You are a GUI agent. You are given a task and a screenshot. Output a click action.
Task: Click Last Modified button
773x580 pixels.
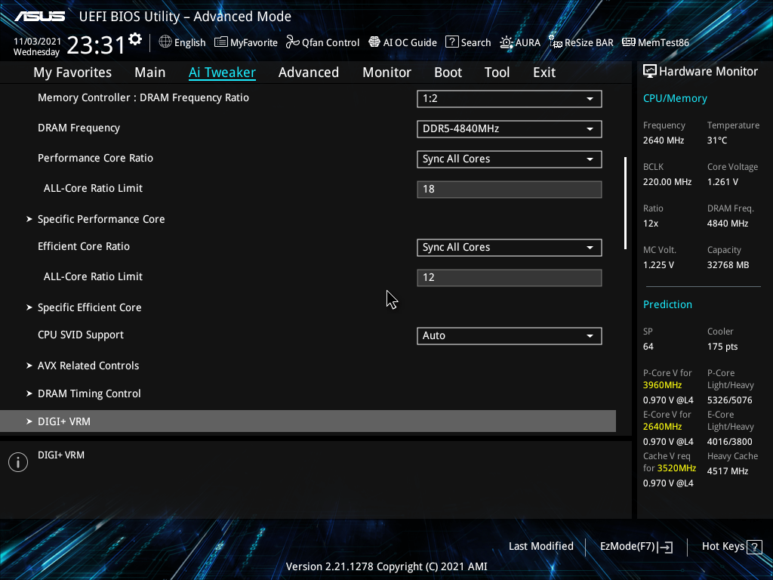coord(540,547)
